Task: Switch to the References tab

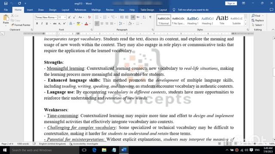Action: pos(80,10)
